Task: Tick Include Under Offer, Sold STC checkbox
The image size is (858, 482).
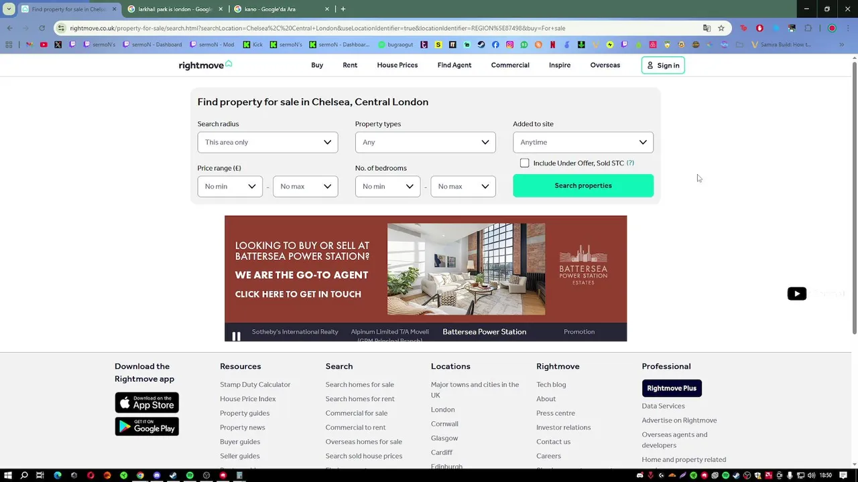Action: click(524, 163)
